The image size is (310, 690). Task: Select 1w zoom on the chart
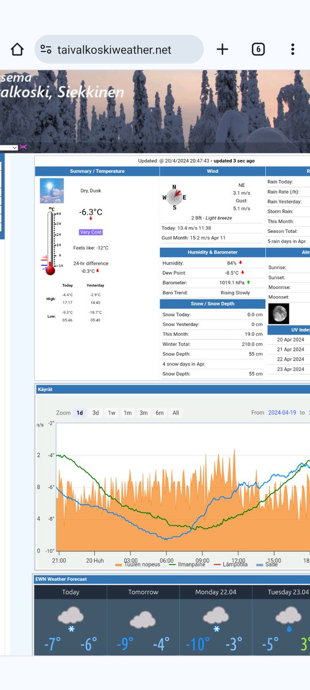[111, 412]
